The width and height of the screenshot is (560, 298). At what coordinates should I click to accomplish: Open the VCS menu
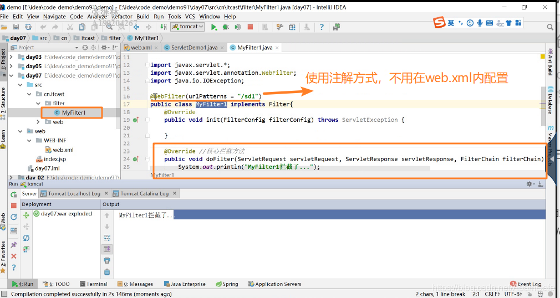click(x=190, y=17)
